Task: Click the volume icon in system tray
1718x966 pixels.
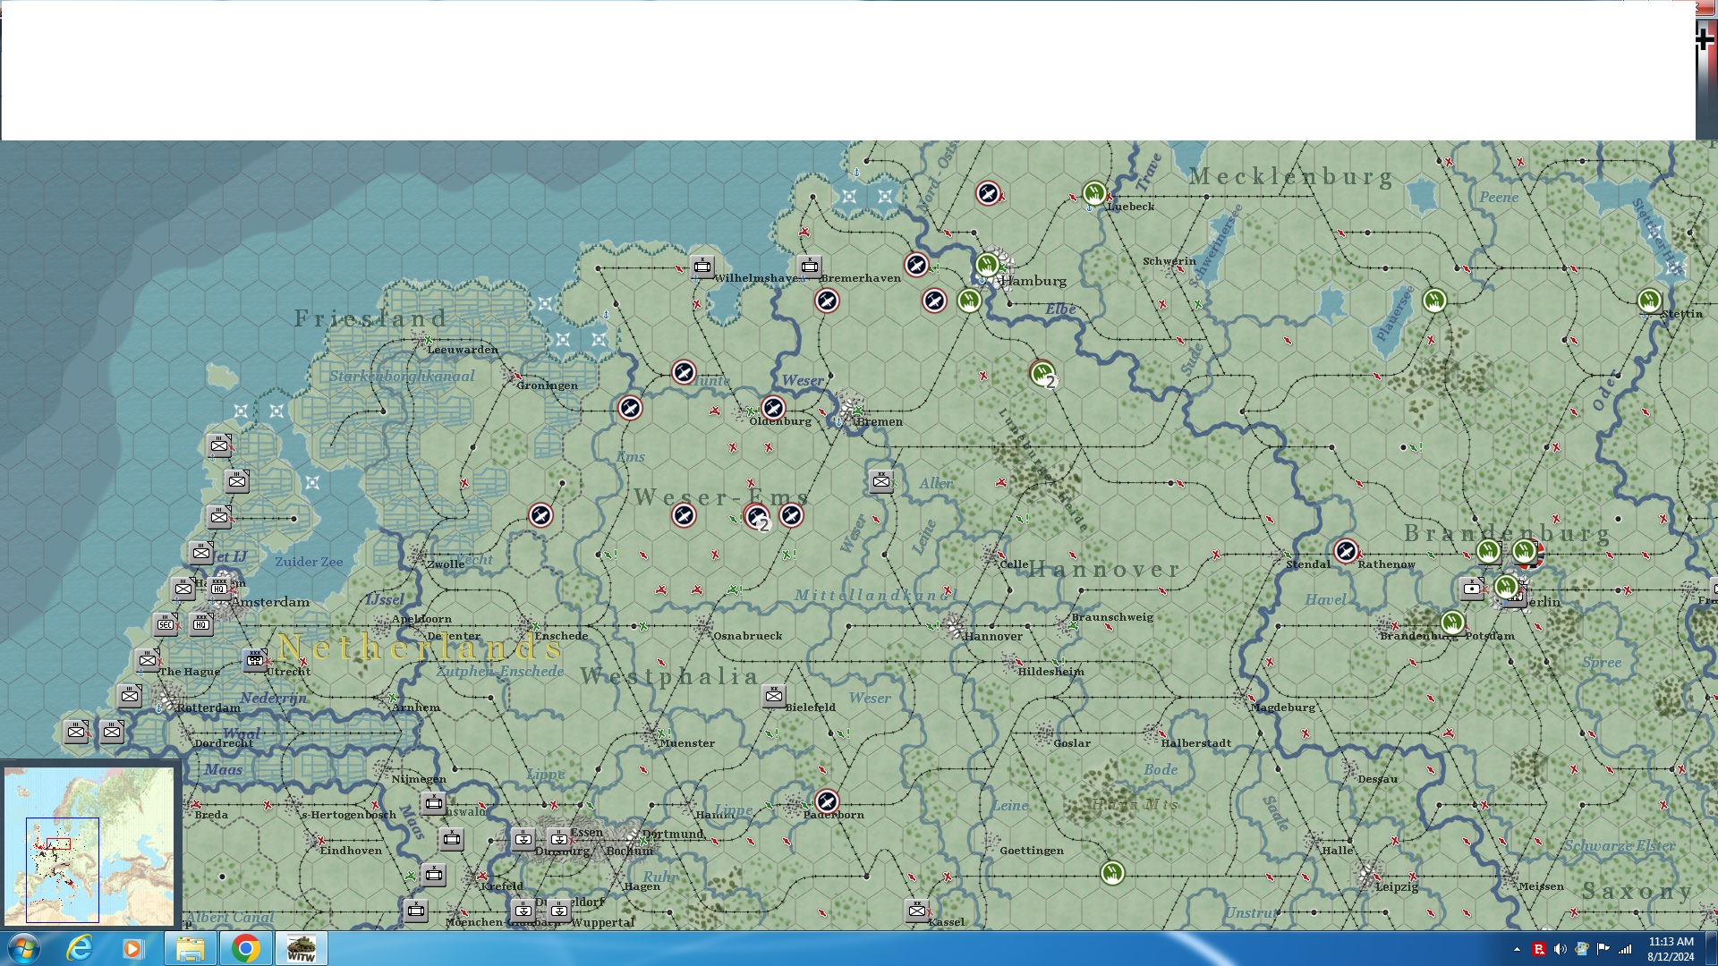Action: pyautogui.click(x=1560, y=949)
